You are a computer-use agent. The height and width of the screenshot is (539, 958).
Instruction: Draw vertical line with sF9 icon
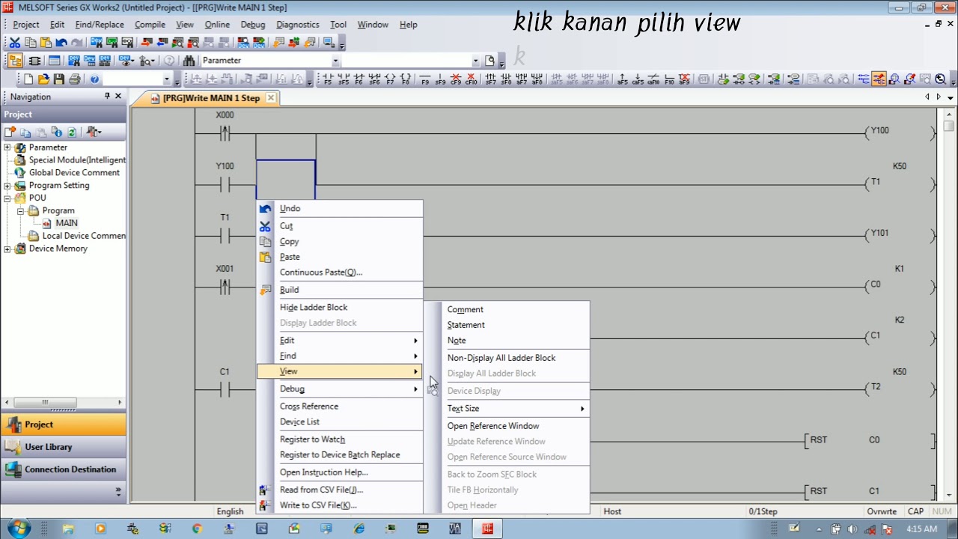point(441,79)
